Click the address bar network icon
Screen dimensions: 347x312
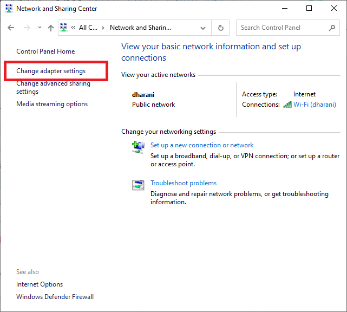[x=64, y=28]
